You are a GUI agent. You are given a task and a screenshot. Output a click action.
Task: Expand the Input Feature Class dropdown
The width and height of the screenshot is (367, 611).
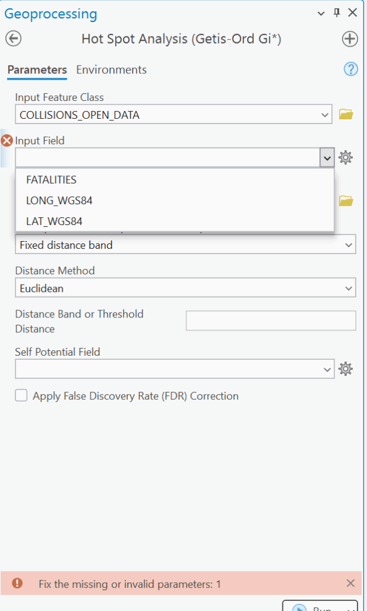coord(325,115)
